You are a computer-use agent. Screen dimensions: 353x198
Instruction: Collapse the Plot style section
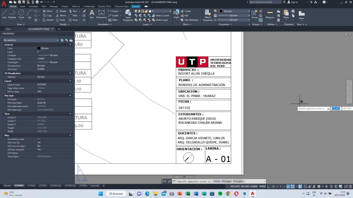[x=70, y=96]
